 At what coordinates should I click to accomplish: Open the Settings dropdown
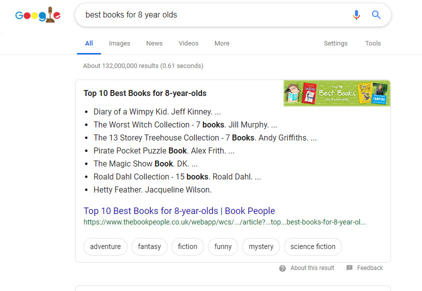pos(335,43)
